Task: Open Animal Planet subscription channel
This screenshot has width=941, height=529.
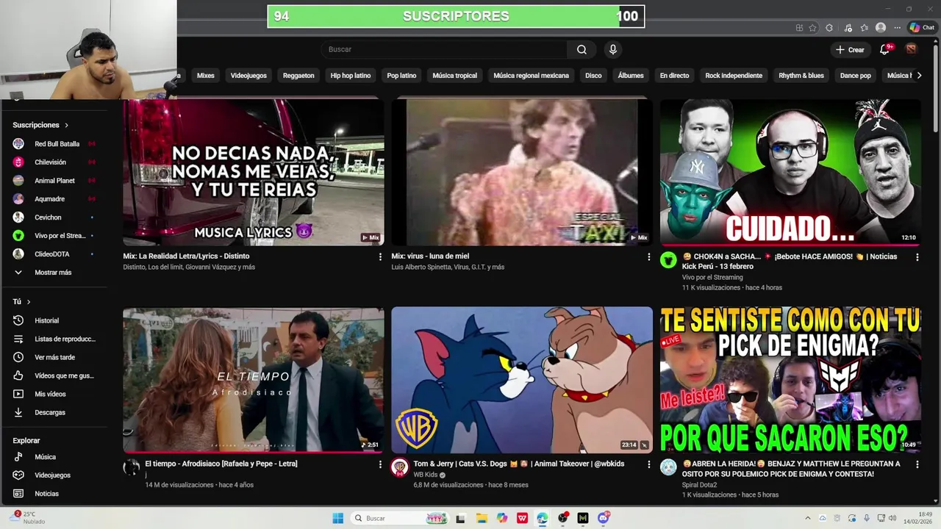Action: (x=54, y=181)
